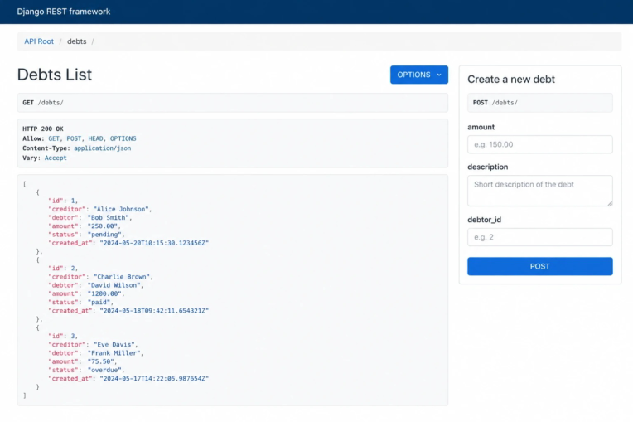The image size is (633, 422).
Task: Click the Allow header methods line
Action: click(x=80, y=138)
